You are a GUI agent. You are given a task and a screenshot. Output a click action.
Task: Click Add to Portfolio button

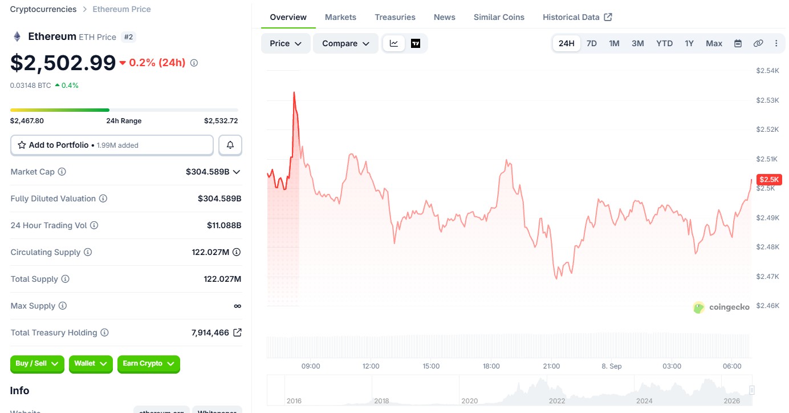[112, 145]
